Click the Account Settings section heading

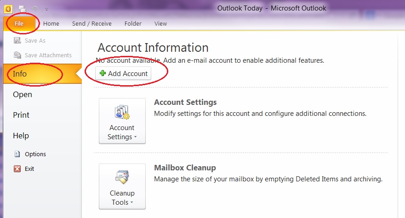[185, 102]
